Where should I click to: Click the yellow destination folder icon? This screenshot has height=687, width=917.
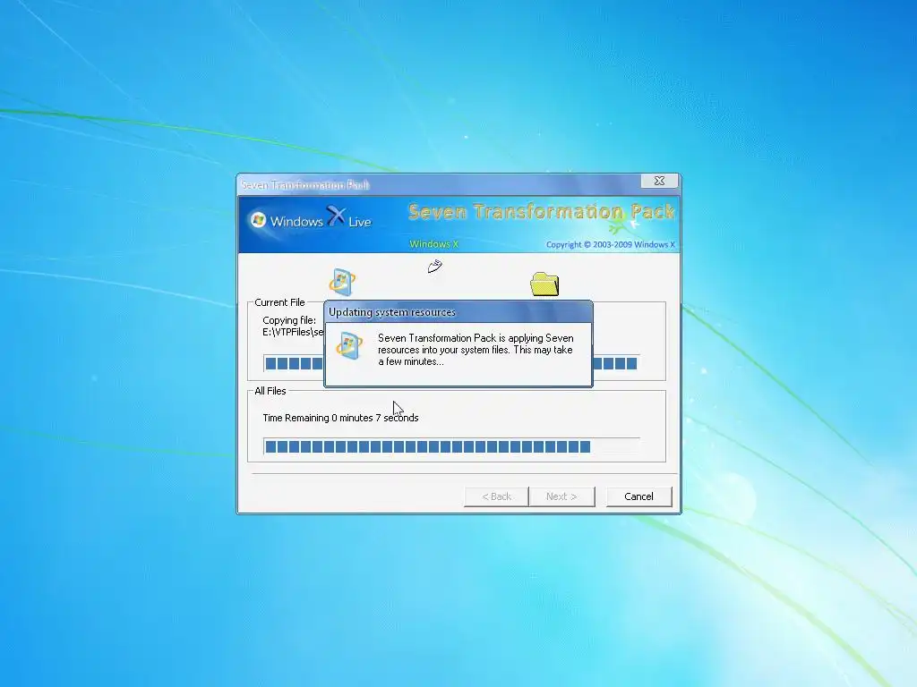[x=544, y=284]
